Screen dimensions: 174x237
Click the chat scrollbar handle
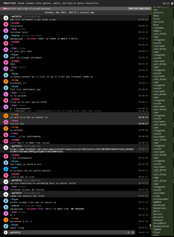point(150,226)
